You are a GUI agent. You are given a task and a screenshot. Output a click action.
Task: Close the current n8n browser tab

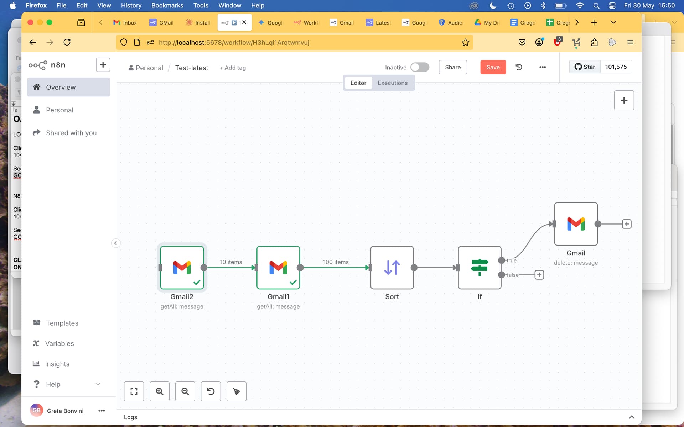244,22
